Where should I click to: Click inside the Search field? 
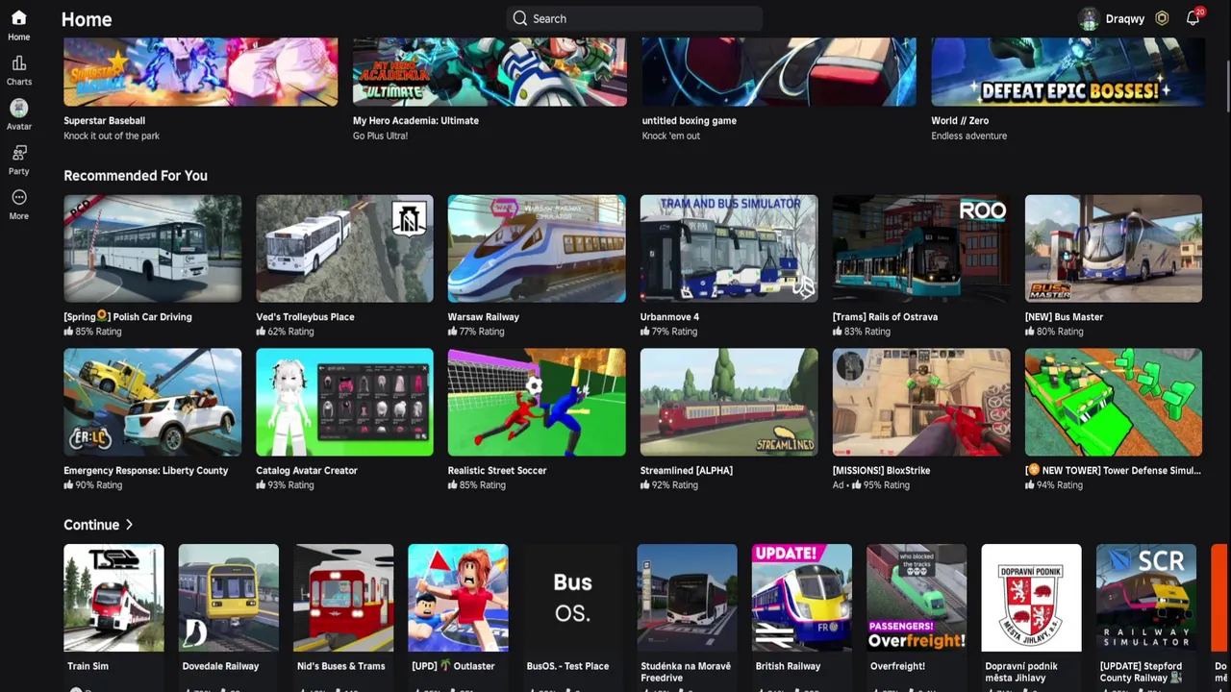635,18
